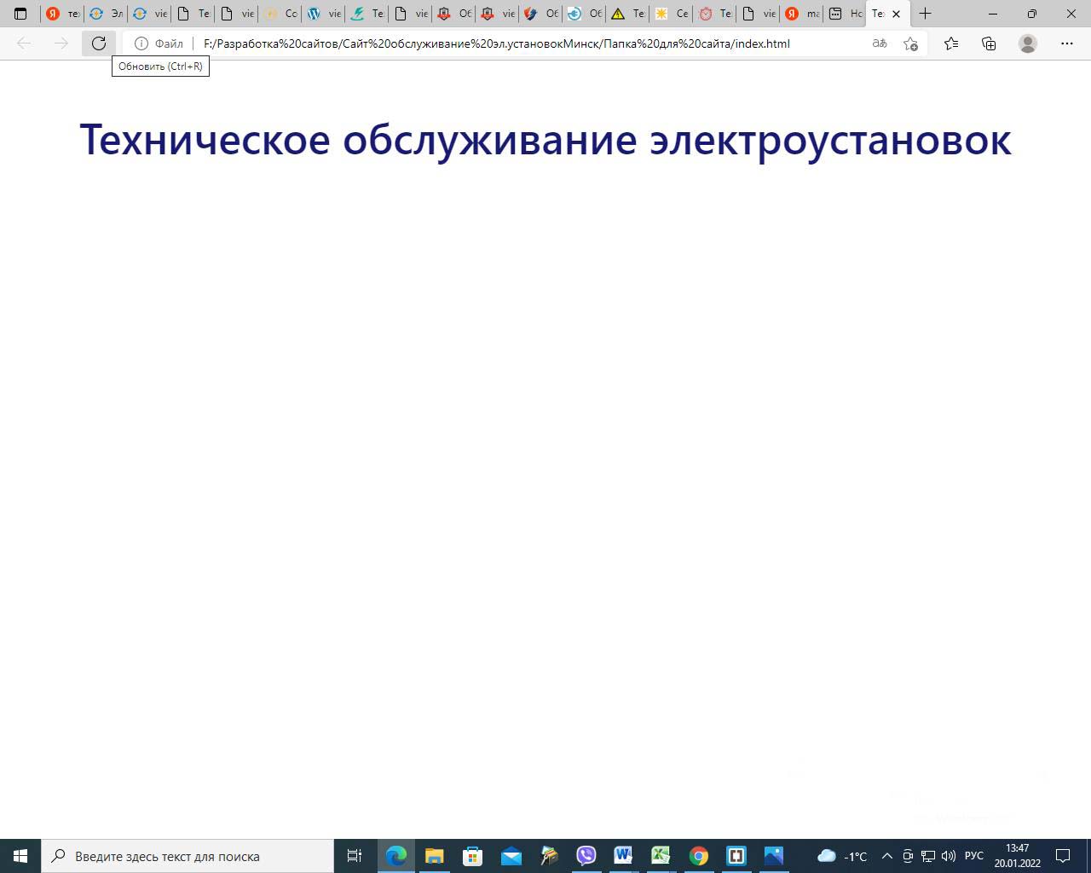Open the tab actions menu icon
This screenshot has width=1091, height=873.
click(x=20, y=14)
